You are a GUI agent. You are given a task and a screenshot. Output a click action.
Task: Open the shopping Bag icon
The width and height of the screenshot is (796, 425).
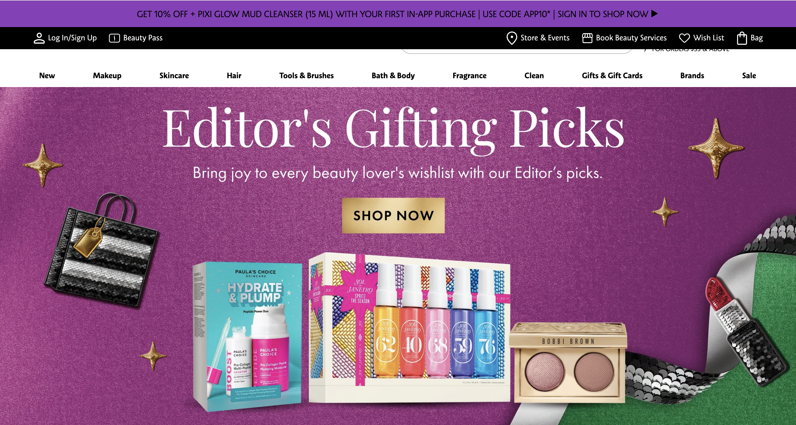(x=742, y=38)
